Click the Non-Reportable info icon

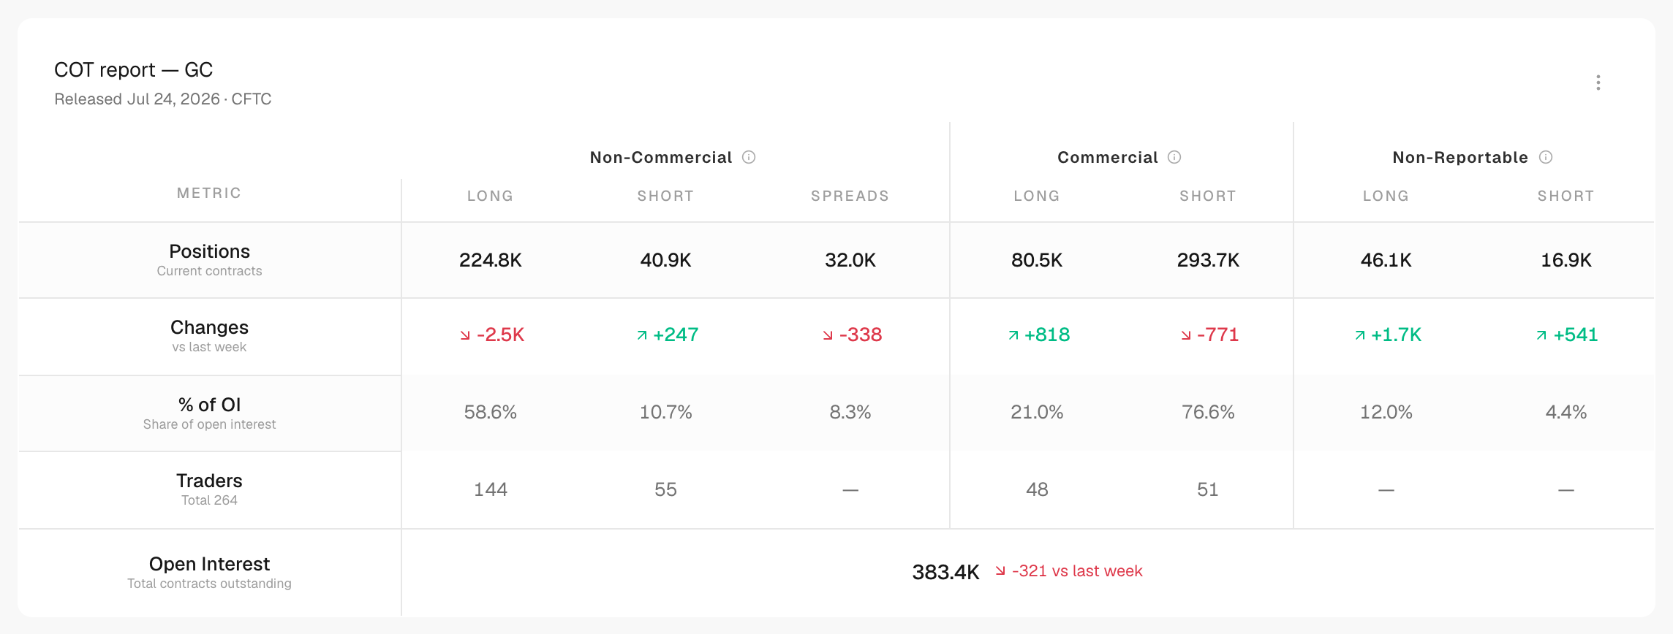[1546, 157]
